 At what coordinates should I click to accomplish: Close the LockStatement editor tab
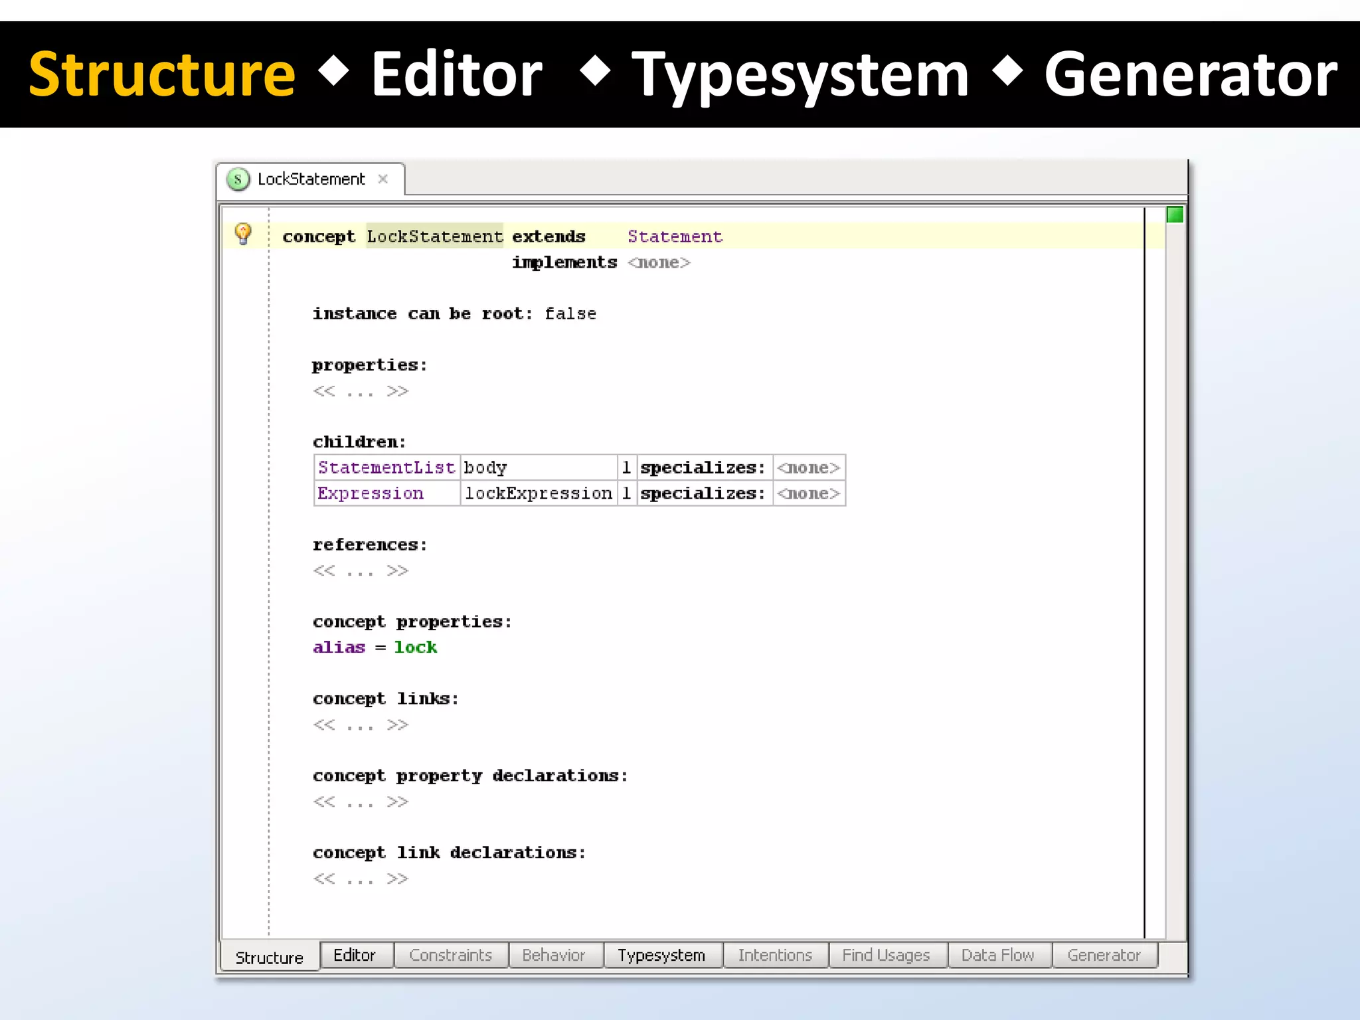[382, 179]
